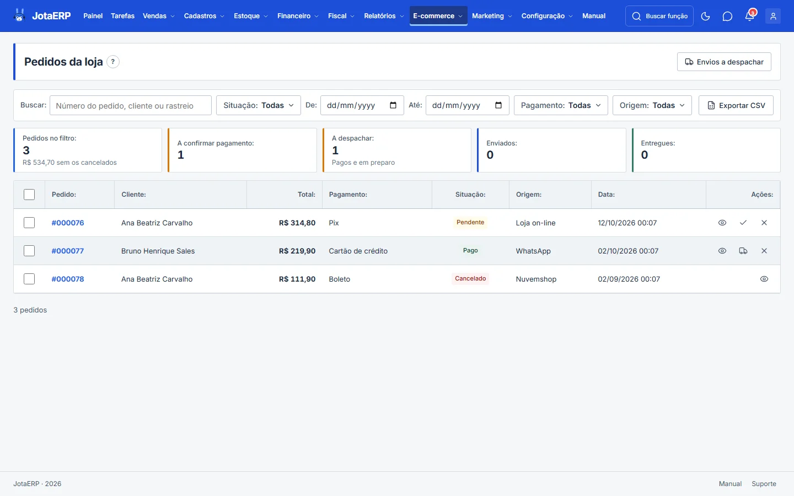This screenshot has width=794, height=496.
Task: Go to Painel in the top navigation
Action: [93, 16]
